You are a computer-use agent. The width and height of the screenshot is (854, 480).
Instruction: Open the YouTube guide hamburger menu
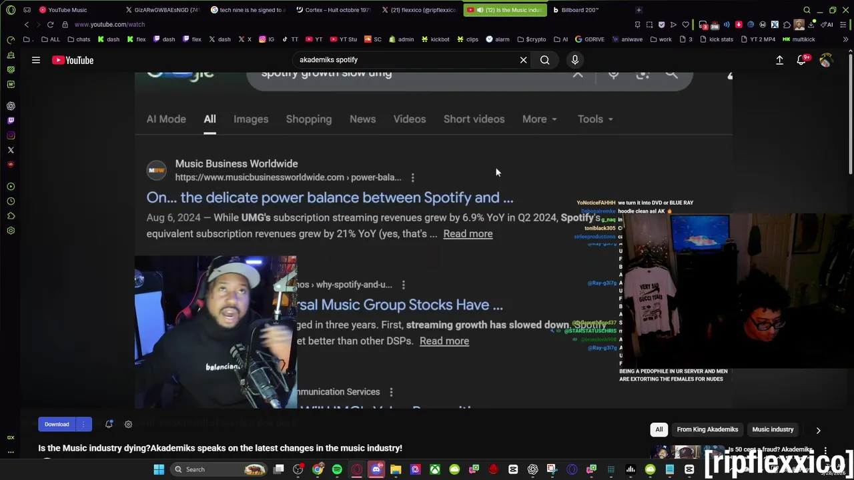coord(36,60)
